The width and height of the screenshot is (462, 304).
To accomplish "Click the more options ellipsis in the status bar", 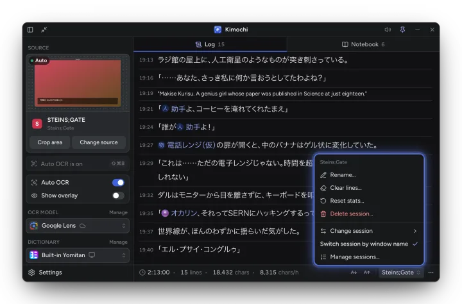I will tap(431, 273).
